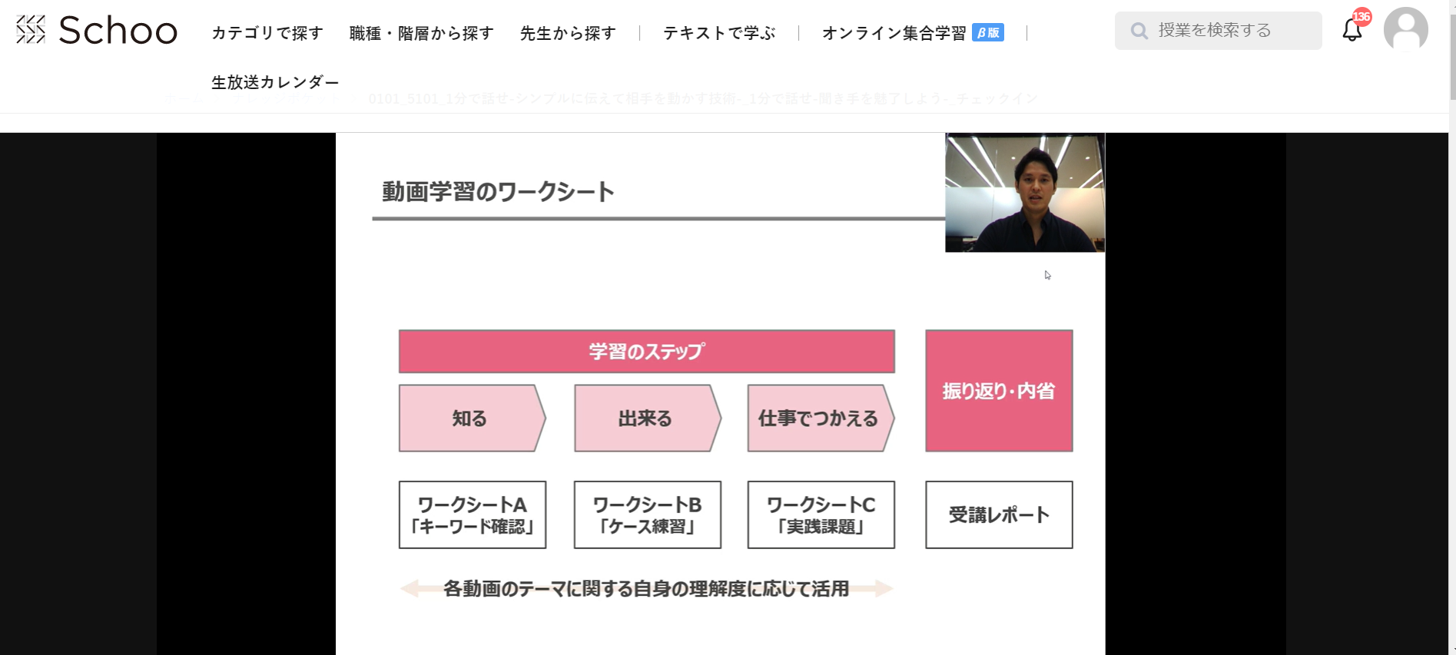Image resolution: width=1456 pixels, height=655 pixels.
Task: Click the Schoo logo icon
Action: 31,29
